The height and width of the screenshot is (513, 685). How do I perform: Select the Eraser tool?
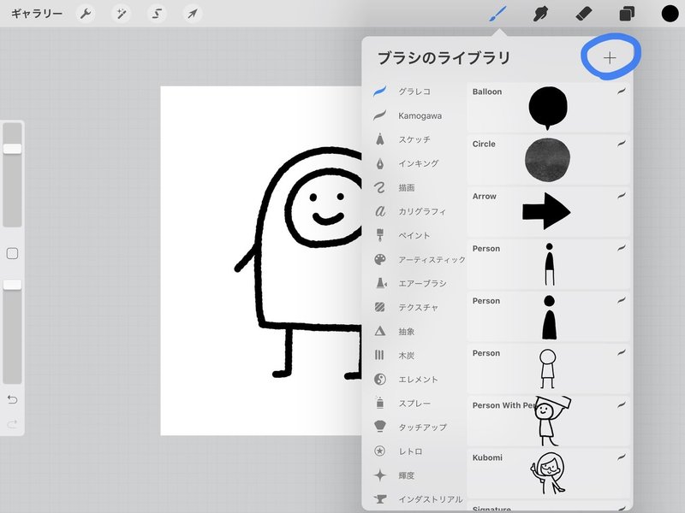[x=584, y=14]
